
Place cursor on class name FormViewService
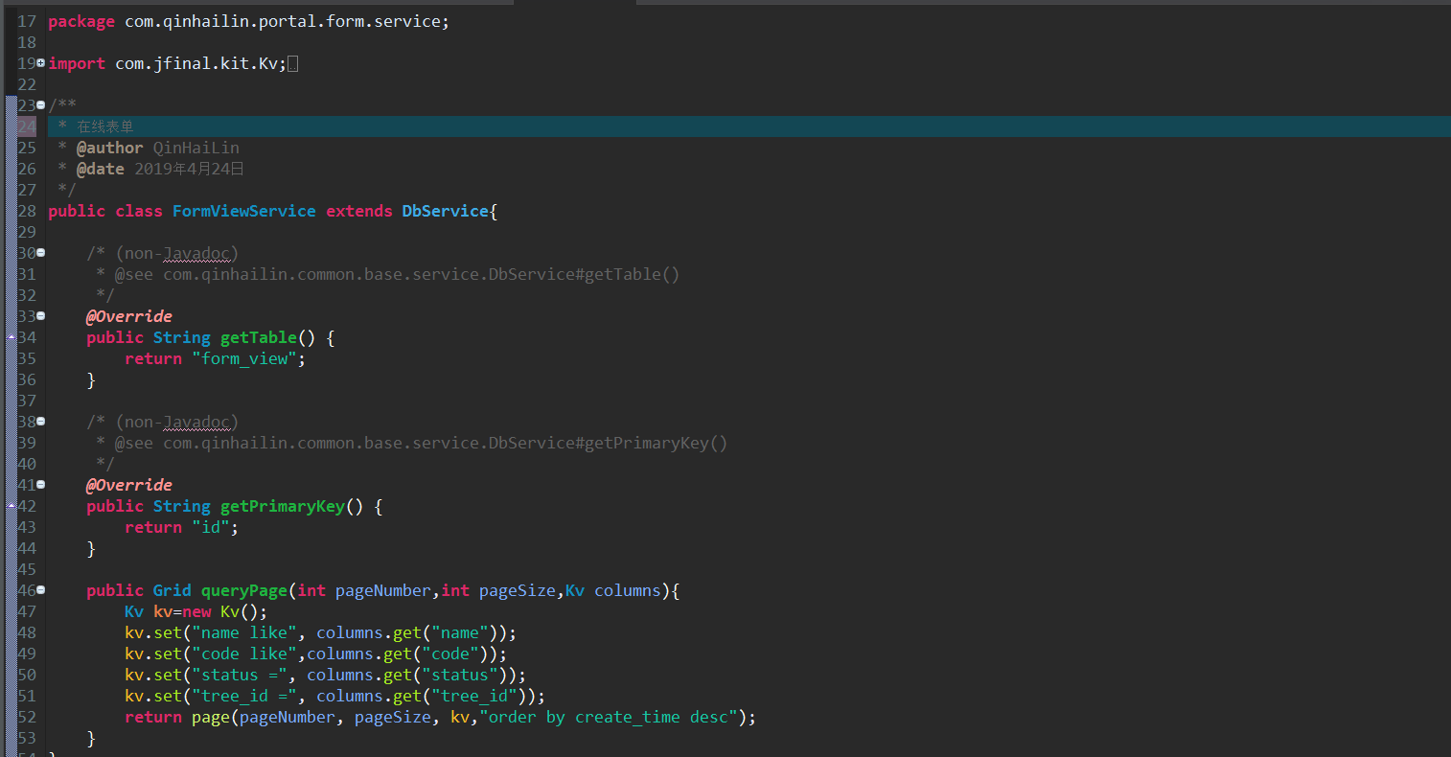click(243, 211)
